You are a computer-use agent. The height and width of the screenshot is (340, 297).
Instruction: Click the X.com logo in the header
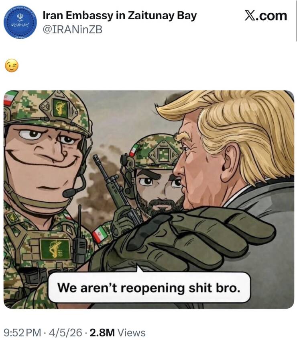(266, 16)
